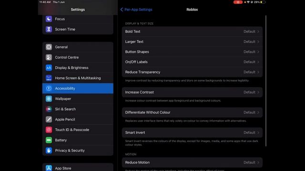
Task: Tap the battery status icon in status bar
Action: click(263, 2)
